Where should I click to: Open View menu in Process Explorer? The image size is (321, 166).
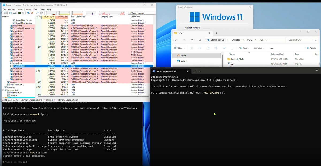(x=20, y=9)
